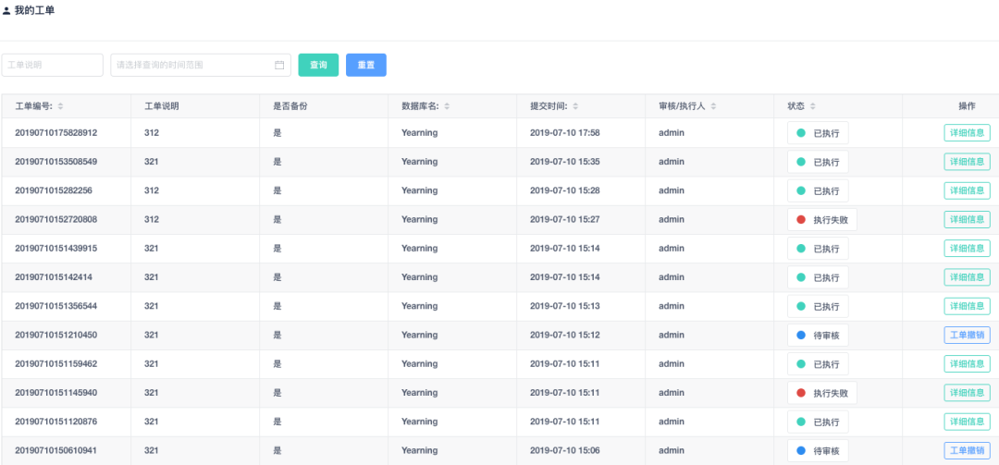999x465 pixels.
Task: Click the 查询 search button
Action: coord(318,65)
